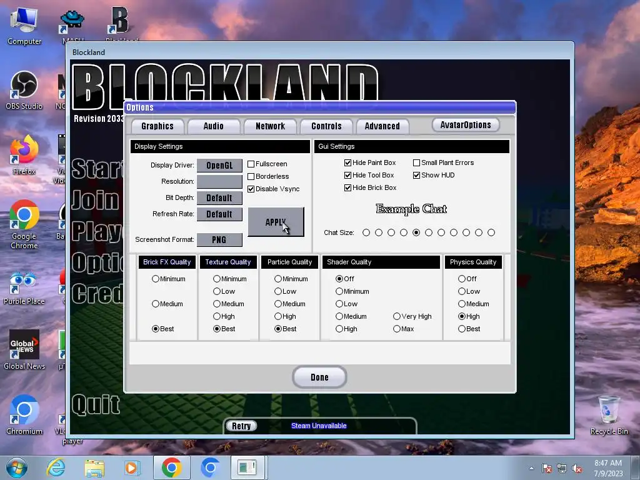Set Texture Quality to Low

pos(217,291)
